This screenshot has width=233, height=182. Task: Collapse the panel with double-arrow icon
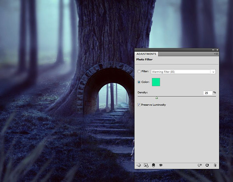click(x=213, y=50)
